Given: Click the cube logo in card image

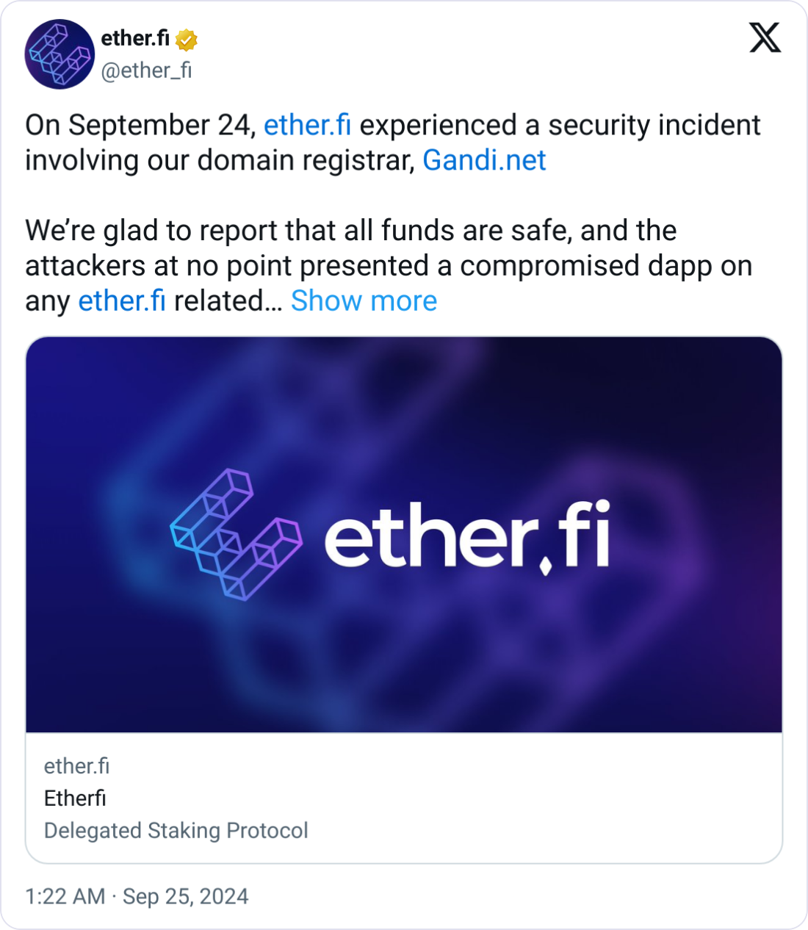Looking at the screenshot, I should (236, 535).
